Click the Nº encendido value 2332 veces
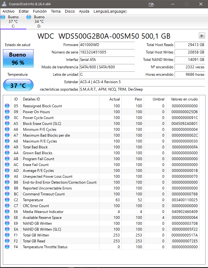 coord(190,67)
